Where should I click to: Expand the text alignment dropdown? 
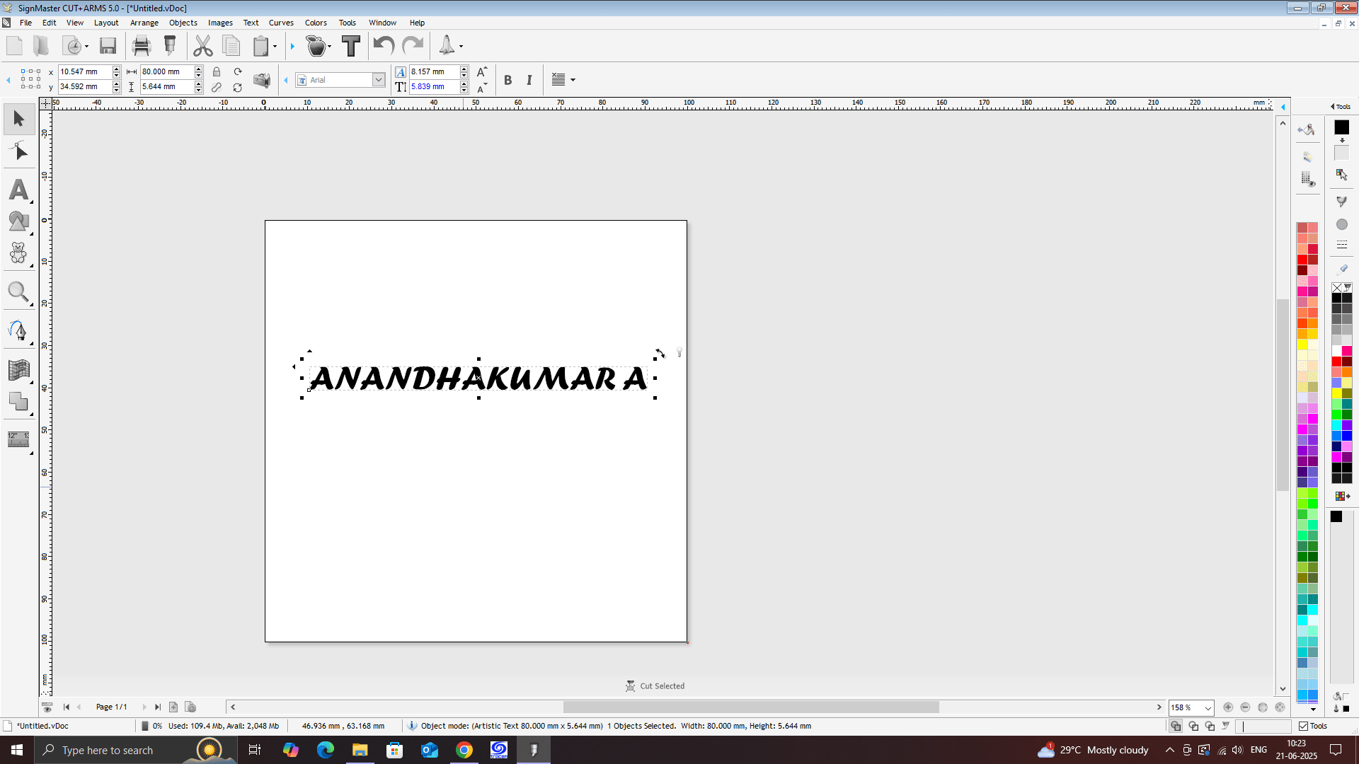[573, 80]
